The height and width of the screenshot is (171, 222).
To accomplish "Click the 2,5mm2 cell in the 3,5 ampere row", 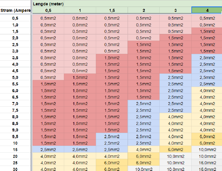I will tap(207, 58).
